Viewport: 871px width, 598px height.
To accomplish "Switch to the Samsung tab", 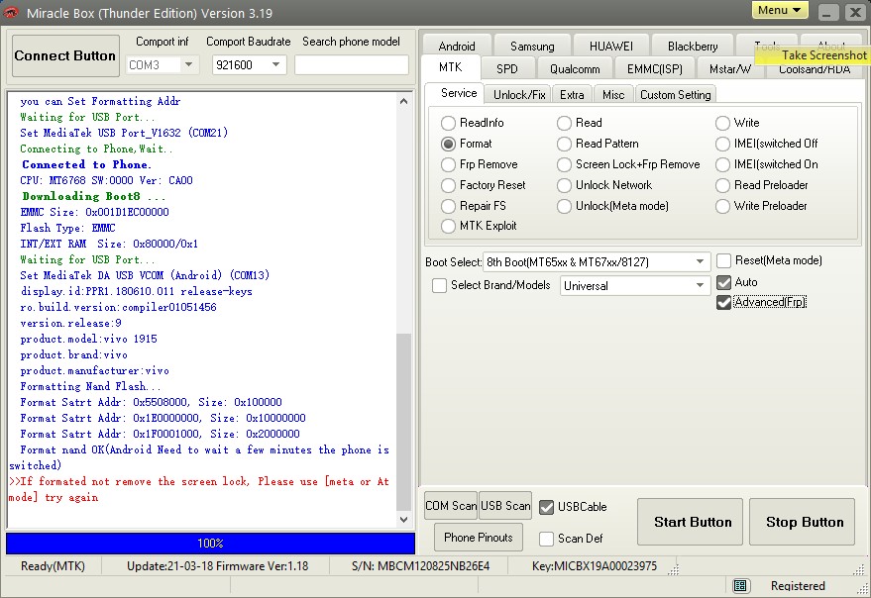I will 532,46.
